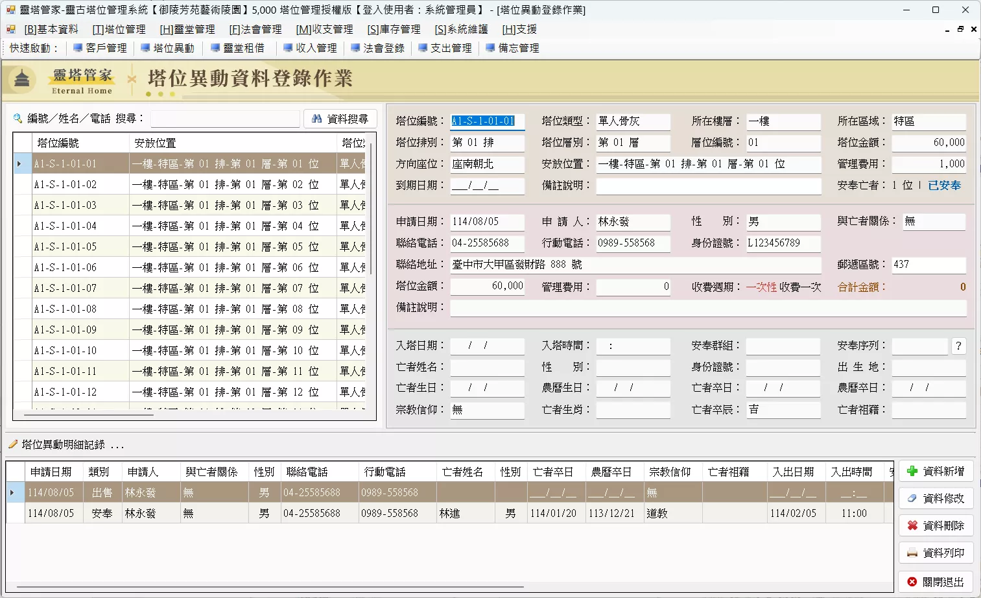Click the first 備註說明 field beside 到期日期
981x598 pixels.
pos(709,185)
